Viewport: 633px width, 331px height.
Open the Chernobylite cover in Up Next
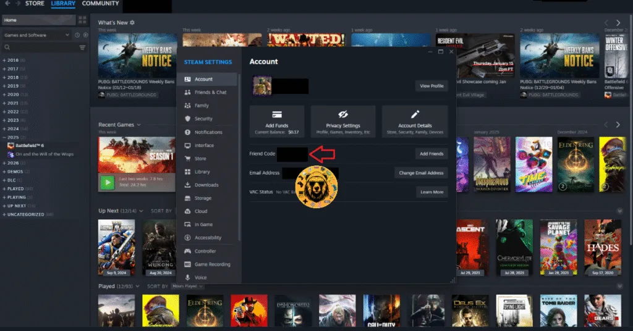tap(514, 248)
